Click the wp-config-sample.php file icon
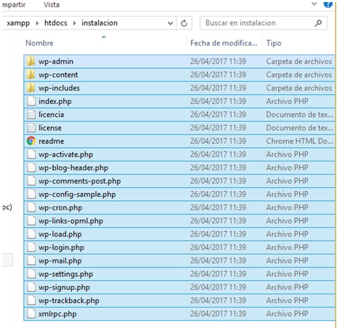337x328 pixels. [x=31, y=194]
